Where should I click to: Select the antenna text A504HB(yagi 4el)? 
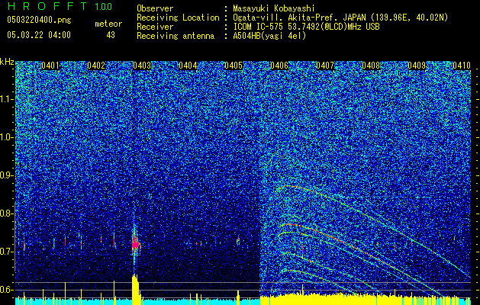pos(269,36)
